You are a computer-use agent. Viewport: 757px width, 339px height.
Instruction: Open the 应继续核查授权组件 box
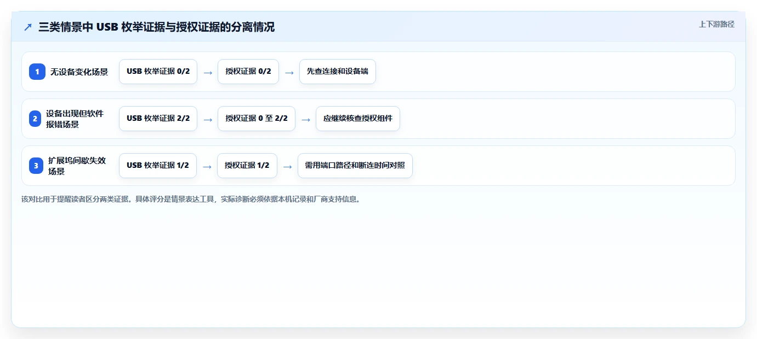click(358, 119)
